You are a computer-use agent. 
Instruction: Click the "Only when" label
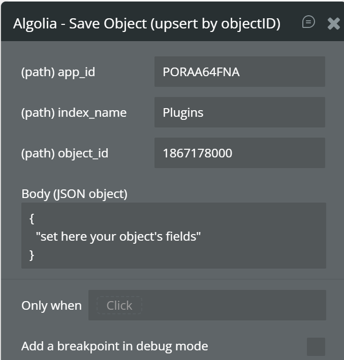click(x=51, y=306)
